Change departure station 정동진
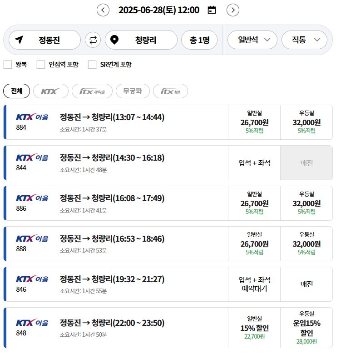 45,41
